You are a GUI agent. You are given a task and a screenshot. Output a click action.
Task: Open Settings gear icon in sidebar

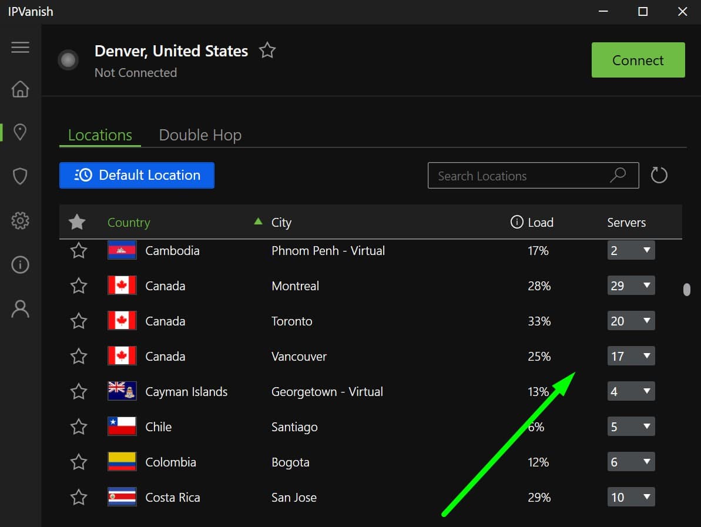click(20, 220)
